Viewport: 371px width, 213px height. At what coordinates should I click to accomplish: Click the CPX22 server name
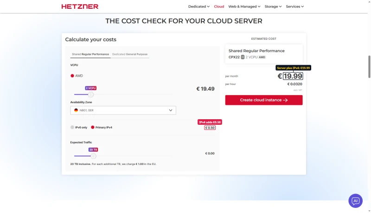pyautogui.click(x=234, y=57)
